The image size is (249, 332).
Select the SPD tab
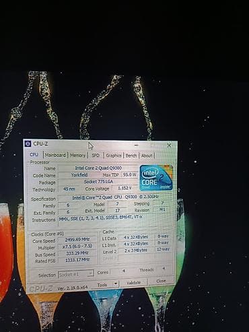(96, 155)
